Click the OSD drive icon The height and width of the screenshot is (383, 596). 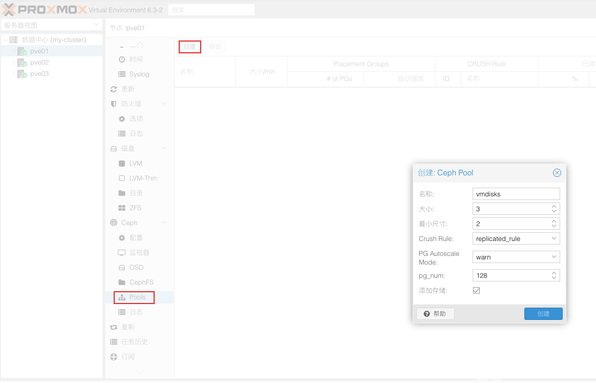(122, 268)
